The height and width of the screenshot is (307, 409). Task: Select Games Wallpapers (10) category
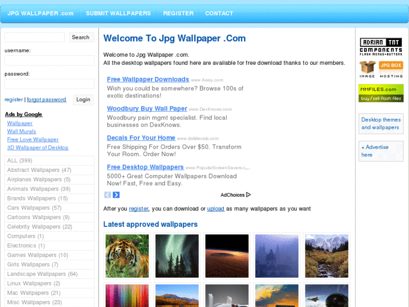point(50,255)
